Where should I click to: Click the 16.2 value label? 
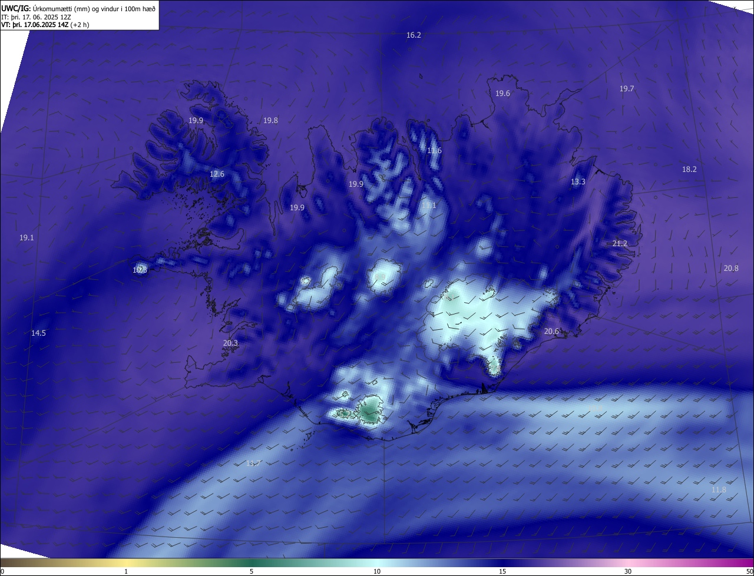pyautogui.click(x=414, y=35)
